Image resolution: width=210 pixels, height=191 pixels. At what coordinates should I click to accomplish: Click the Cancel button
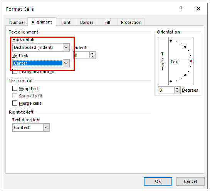click(x=190, y=181)
